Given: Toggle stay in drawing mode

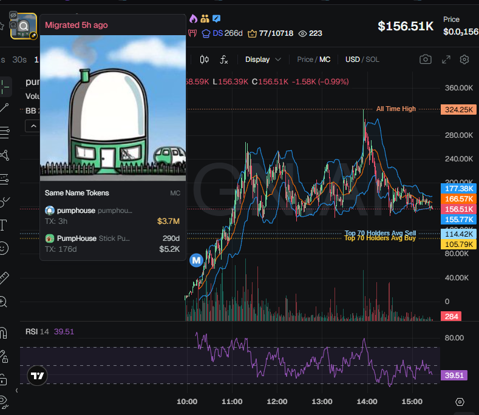Looking at the screenshot, I should pos(4,356).
